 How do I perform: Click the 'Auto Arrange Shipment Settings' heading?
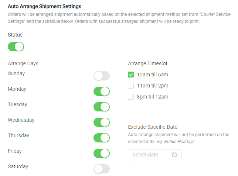coord(44,7)
